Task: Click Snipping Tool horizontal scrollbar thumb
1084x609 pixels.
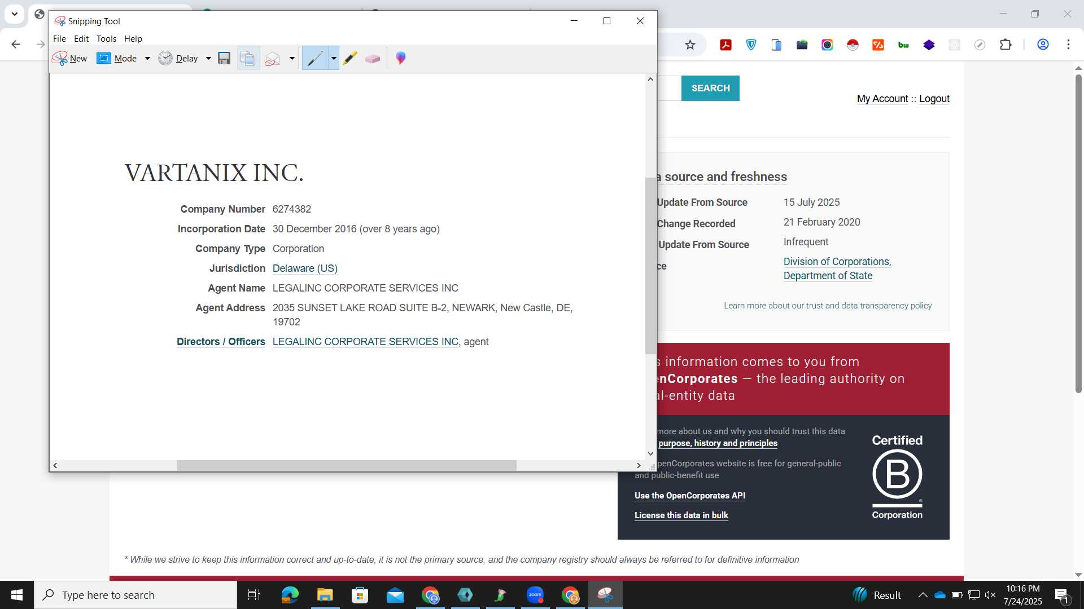Action: [347, 466]
